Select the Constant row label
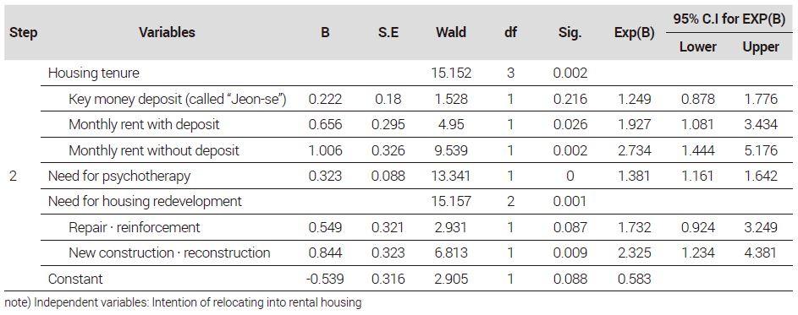798x315 pixels. (75, 279)
